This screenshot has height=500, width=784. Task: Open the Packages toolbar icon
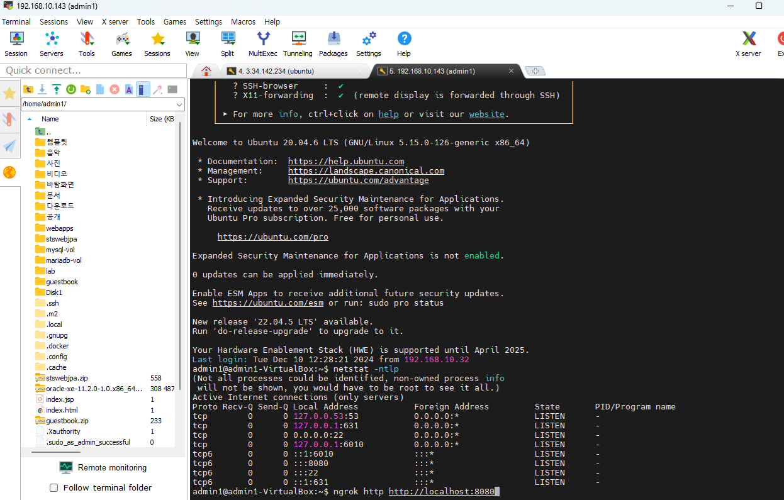pyautogui.click(x=333, y=44)
